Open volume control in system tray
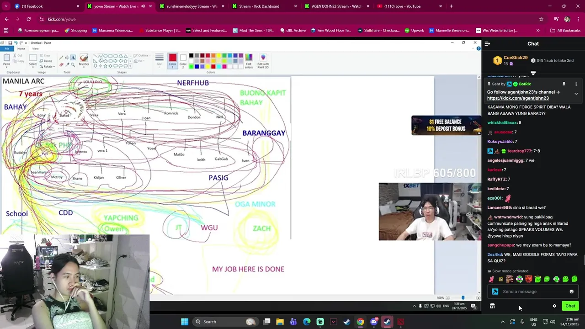This screenshot has height=329, width=585. click(x=552, y=322)
